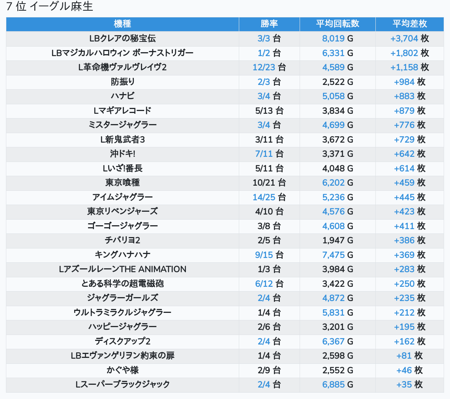Viewport: 450px width, 399px height.
Task: Select the 東京喰種 machine name
Action: (x=122, y=183)
